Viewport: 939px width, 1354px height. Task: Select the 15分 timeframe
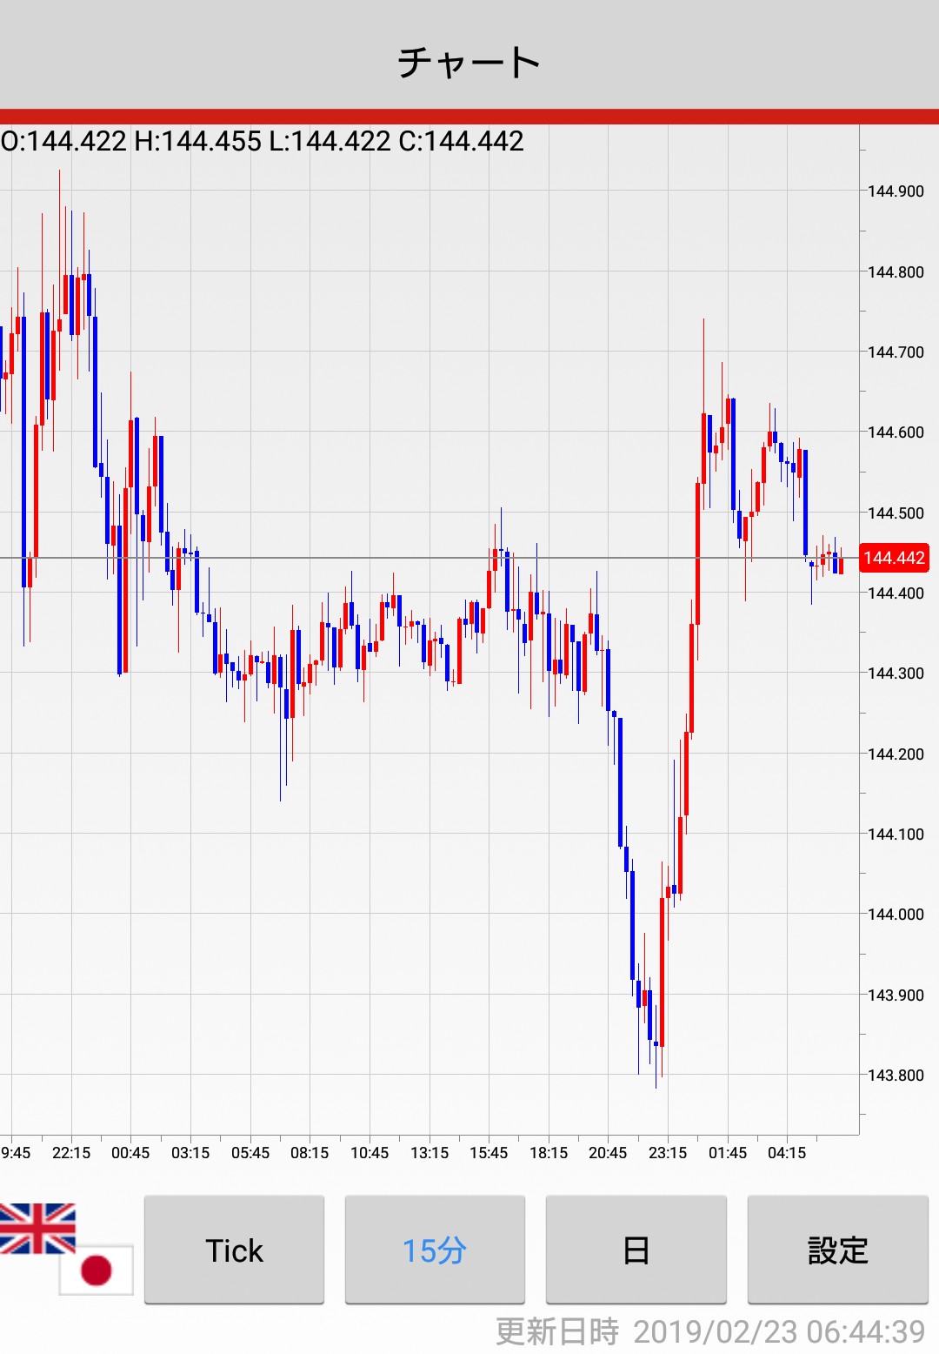click(x=435, y=1250)
